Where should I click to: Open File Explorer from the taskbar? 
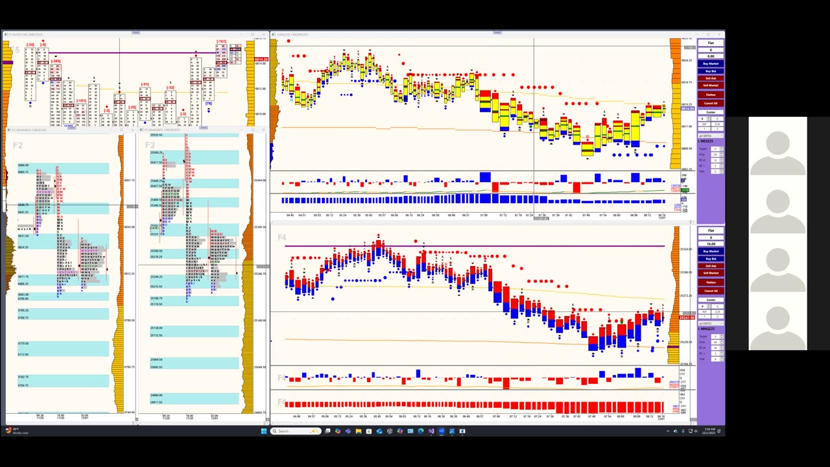click(x=359, y=431)
